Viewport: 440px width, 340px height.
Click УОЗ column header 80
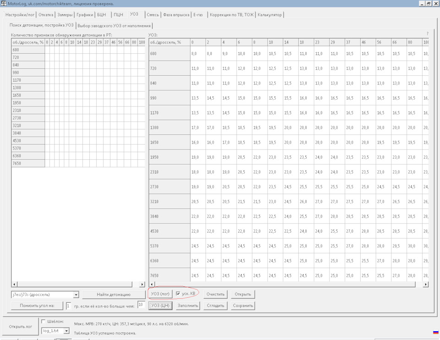(414, 42)
